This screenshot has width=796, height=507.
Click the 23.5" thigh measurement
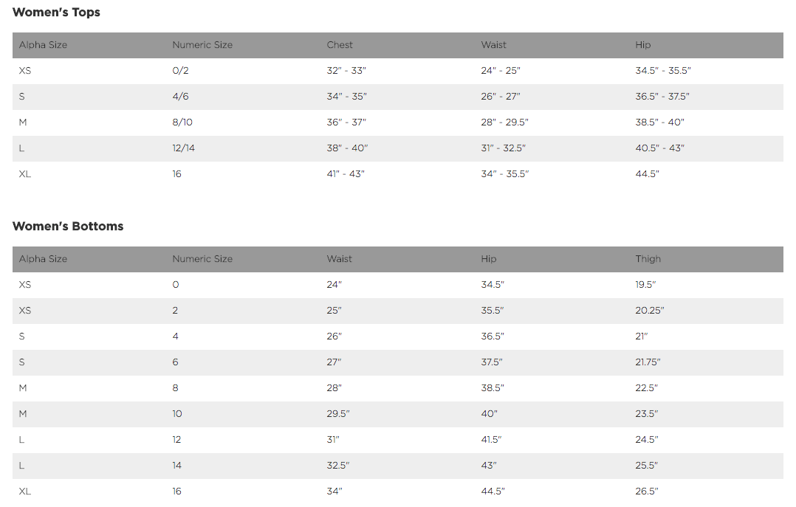[x=646, y=414]
